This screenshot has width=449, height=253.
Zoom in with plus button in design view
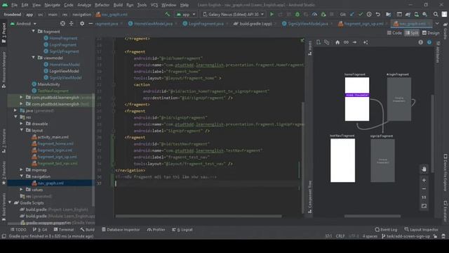pyautogui.click(x=424, y=180)
